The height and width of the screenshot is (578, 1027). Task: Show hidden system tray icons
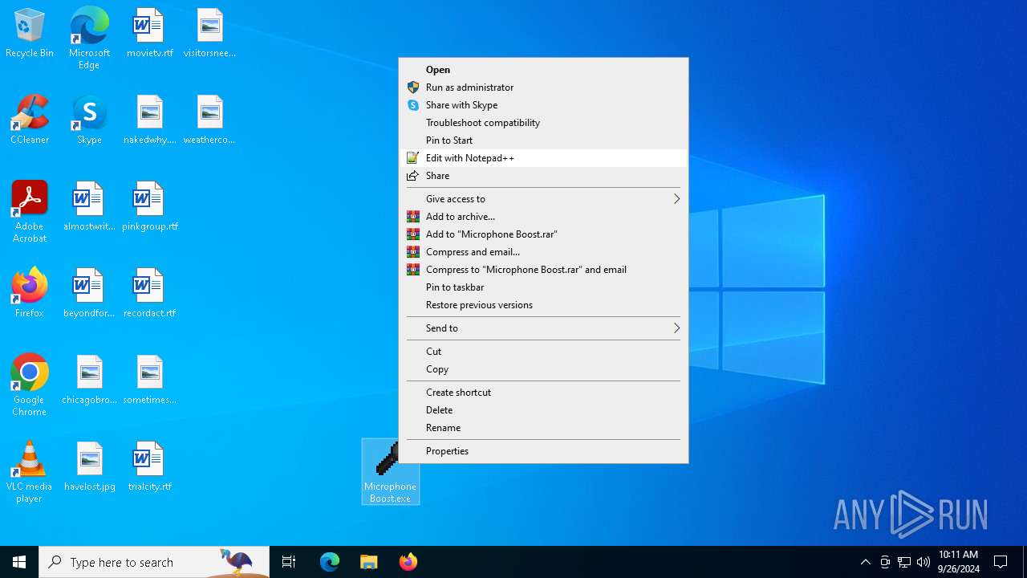tap(865, 562)
